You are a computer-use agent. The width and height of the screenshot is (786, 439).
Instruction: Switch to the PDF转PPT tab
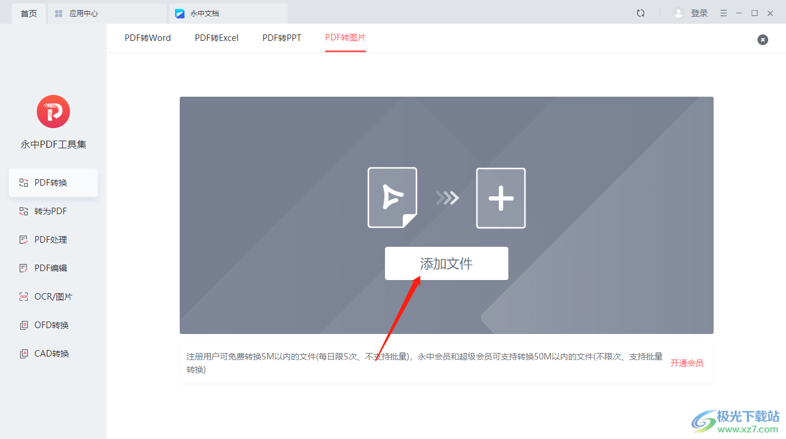[282, 38]
